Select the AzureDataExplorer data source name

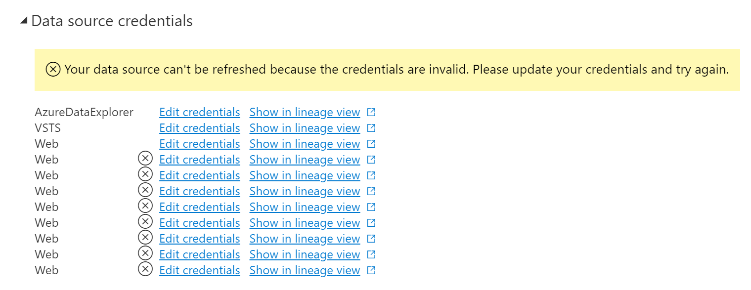tap(84, 112)
